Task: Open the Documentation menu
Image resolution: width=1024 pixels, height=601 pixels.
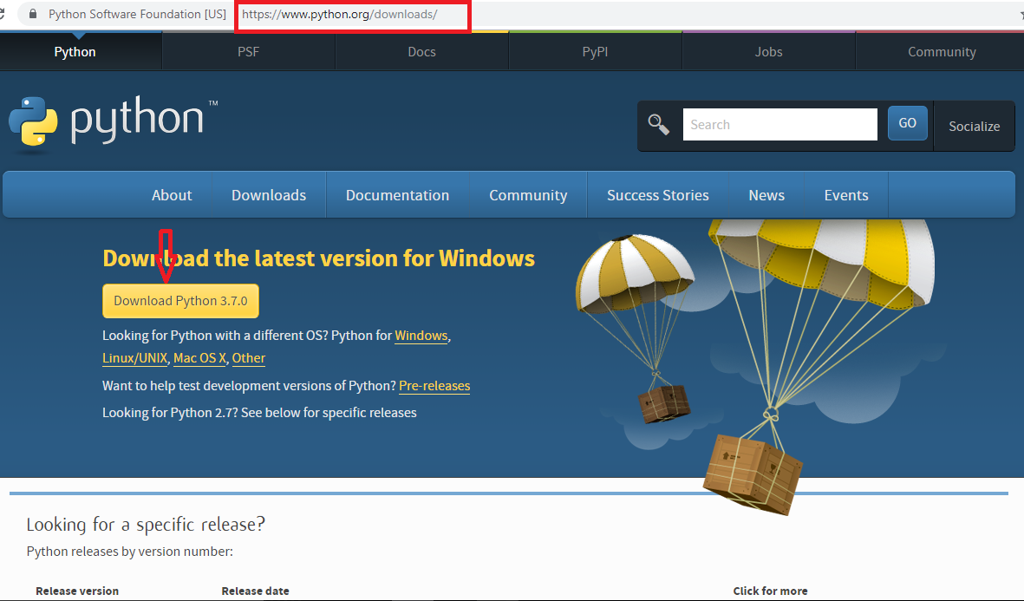Action: 397,194
